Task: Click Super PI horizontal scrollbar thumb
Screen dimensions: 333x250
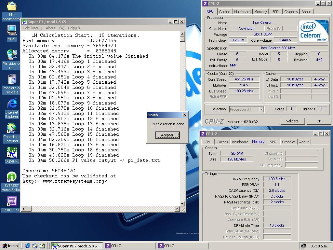Action: [x=29, y=209]
